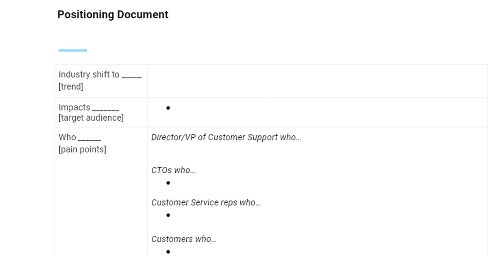488x256 pixels.
Task: Click the "[pain points]" placeholder text
Action: [82, 150]
